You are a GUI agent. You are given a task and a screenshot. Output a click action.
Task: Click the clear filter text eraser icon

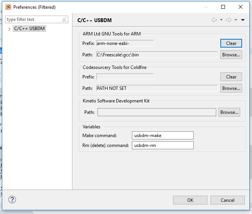coord(64,19)
